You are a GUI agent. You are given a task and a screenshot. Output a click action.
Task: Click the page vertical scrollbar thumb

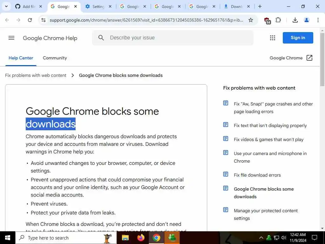[x=322, y=59]
